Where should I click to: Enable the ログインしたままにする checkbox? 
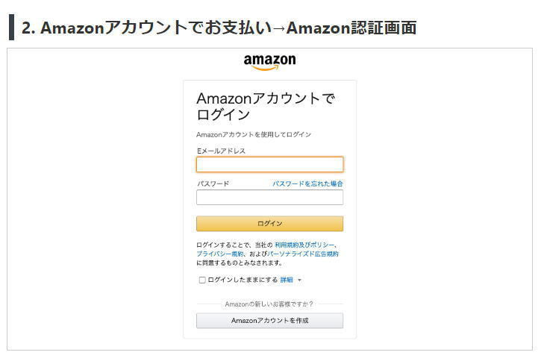pyautogui.click(x=202, y=280)
